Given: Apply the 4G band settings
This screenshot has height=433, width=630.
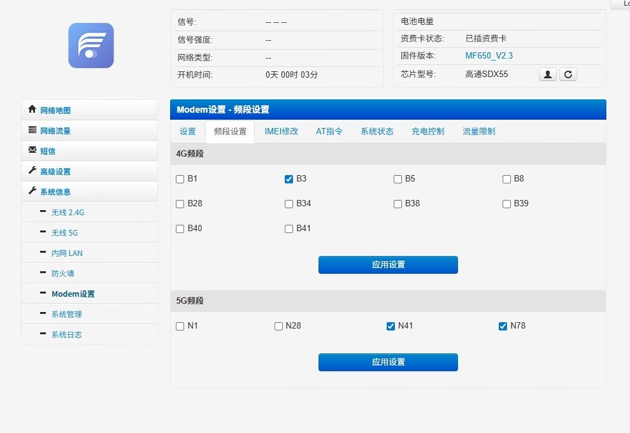Looking at the screenshot, I should [x=388, y=265].
